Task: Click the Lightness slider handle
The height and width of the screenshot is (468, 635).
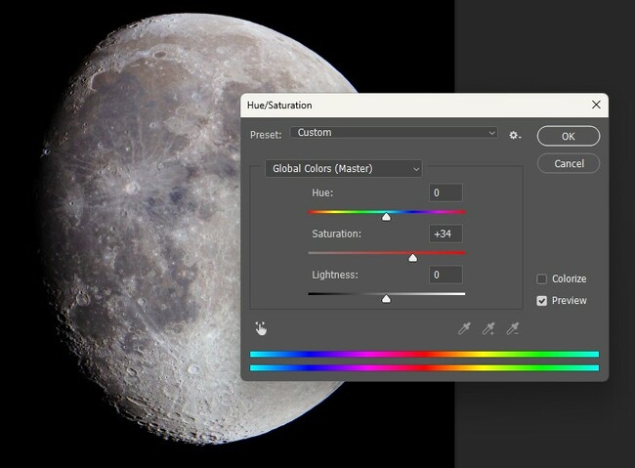Action: (386, 299)
